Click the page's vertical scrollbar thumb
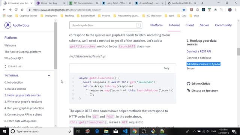The width and height of the screenshot is (240, 135). click(x=238, y=52)
